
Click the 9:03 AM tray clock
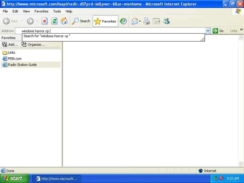(x=233, y=178)
